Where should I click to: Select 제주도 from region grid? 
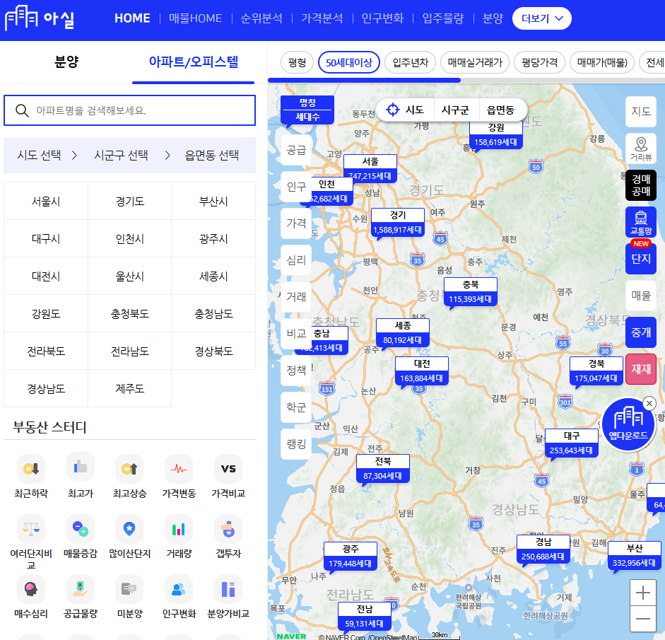(130, 388)
